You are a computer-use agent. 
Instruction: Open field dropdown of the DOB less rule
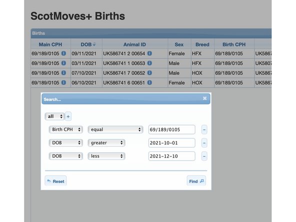(x=66, y=156)
